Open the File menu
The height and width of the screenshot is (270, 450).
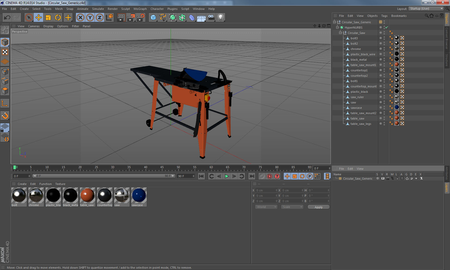[5, 9]
